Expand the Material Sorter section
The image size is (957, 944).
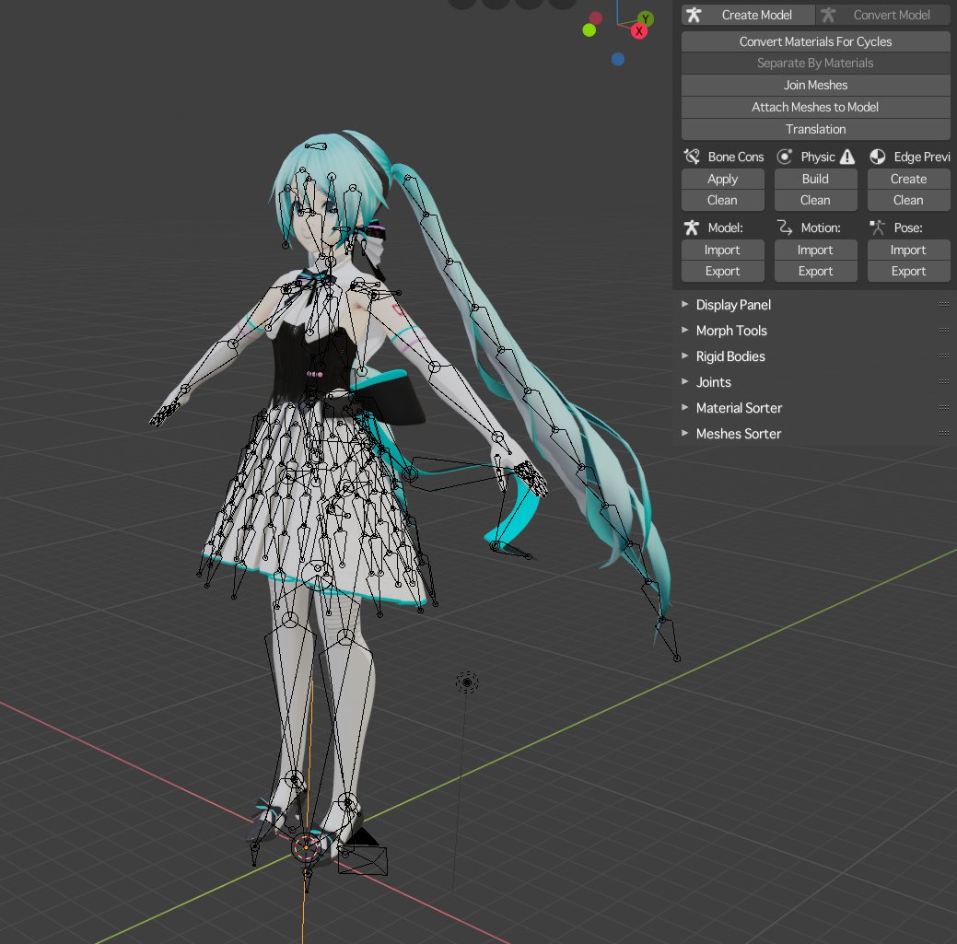(739, 408)
